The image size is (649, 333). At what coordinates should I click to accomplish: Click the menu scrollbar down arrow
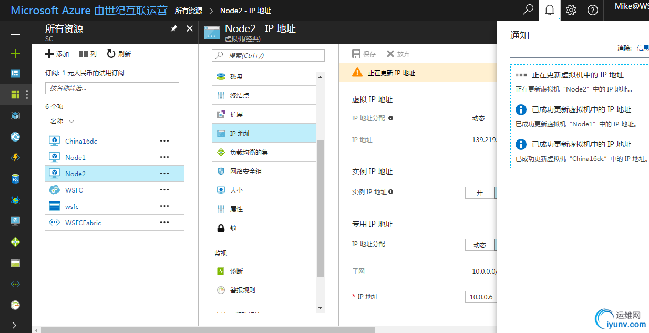point(321,308)
